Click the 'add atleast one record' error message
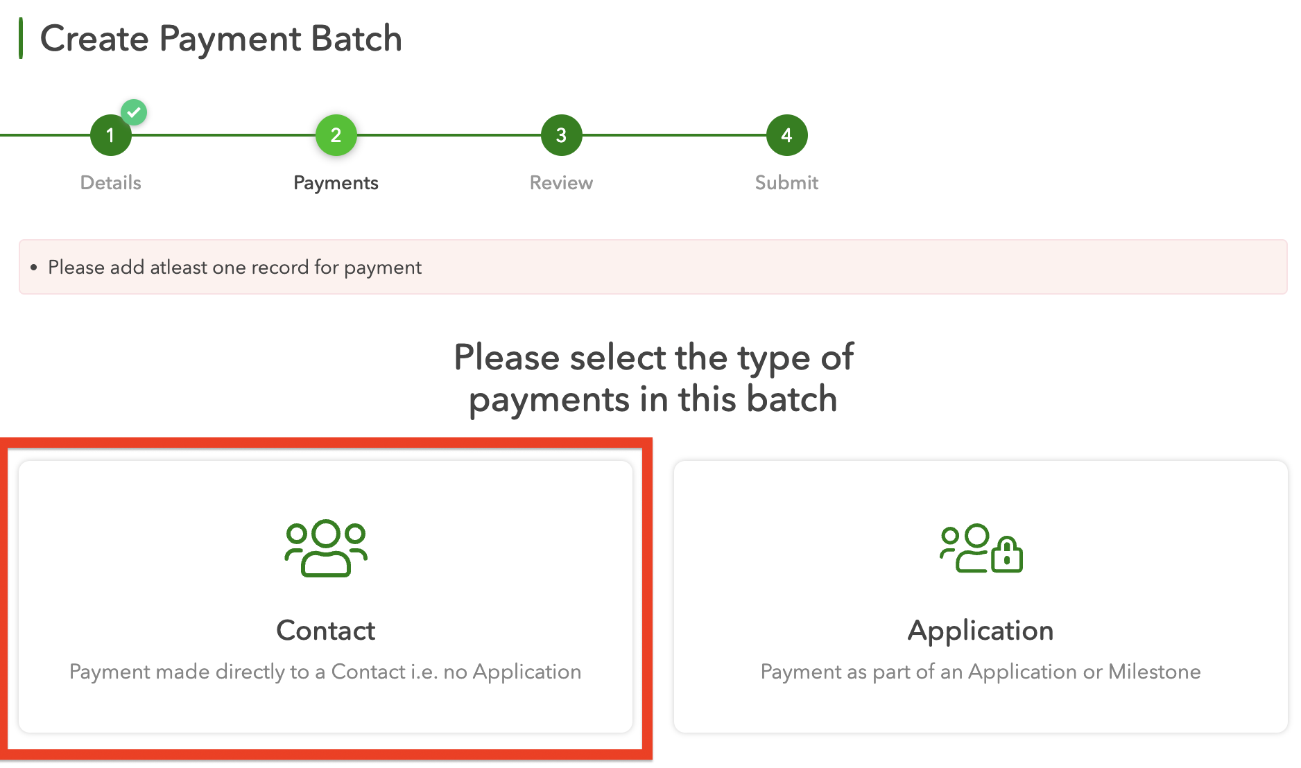The width and height of the screenshot is (1301, 768). (x=234, y=268)
